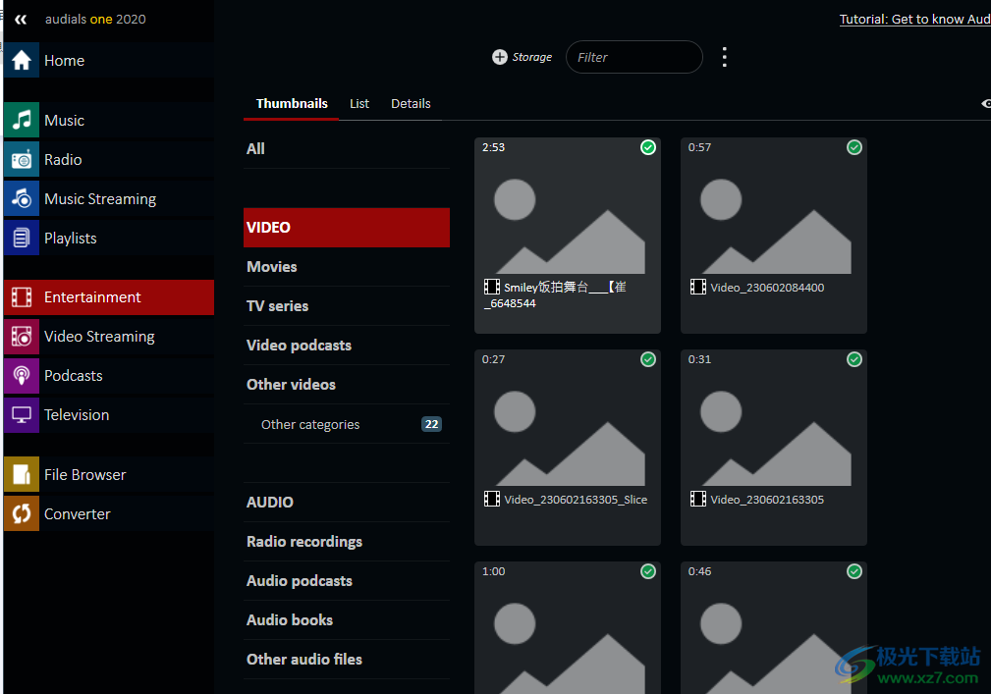Select the Music note icon
The image size is (991, 694).
(x=22, y=120)
